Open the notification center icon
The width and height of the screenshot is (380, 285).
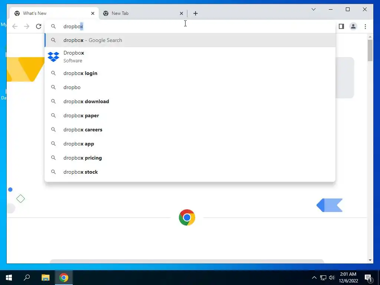coord(368,278)
